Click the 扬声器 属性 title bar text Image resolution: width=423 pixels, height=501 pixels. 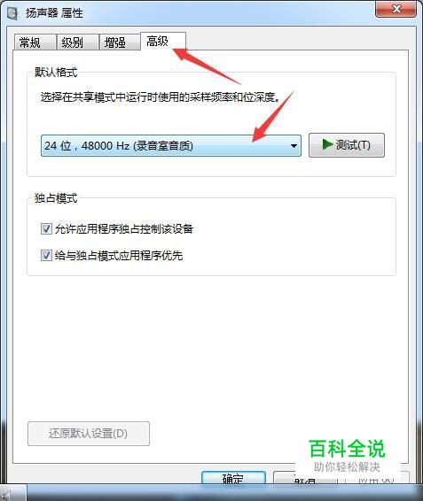click(x=54, y=13)
